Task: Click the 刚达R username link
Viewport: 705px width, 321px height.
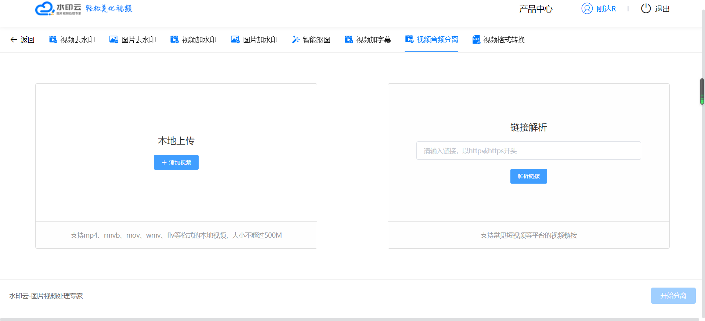Action: [x=606, y=9]
